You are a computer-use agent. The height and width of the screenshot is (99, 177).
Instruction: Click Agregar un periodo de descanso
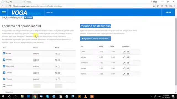95,38
